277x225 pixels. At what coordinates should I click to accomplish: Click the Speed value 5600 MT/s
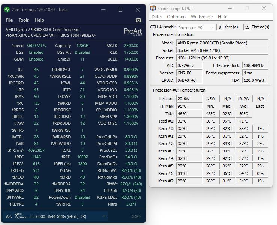pos(36,46)
